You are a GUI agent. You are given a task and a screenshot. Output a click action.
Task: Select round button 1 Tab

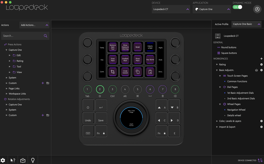[x=87, y=89]
